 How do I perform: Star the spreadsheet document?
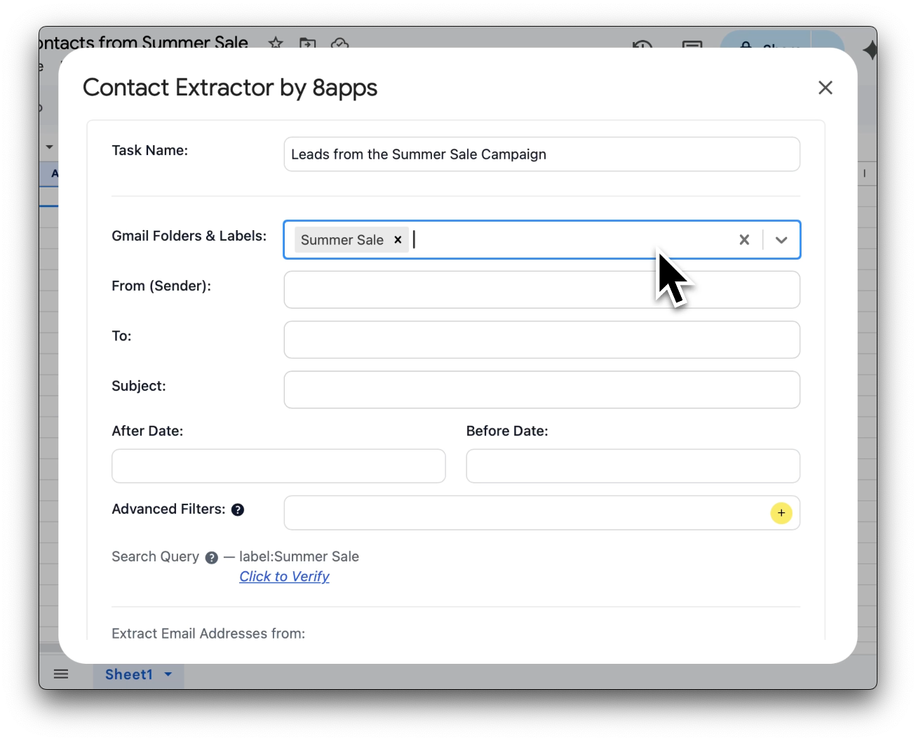pyautogui.click(x=276, y=43)
